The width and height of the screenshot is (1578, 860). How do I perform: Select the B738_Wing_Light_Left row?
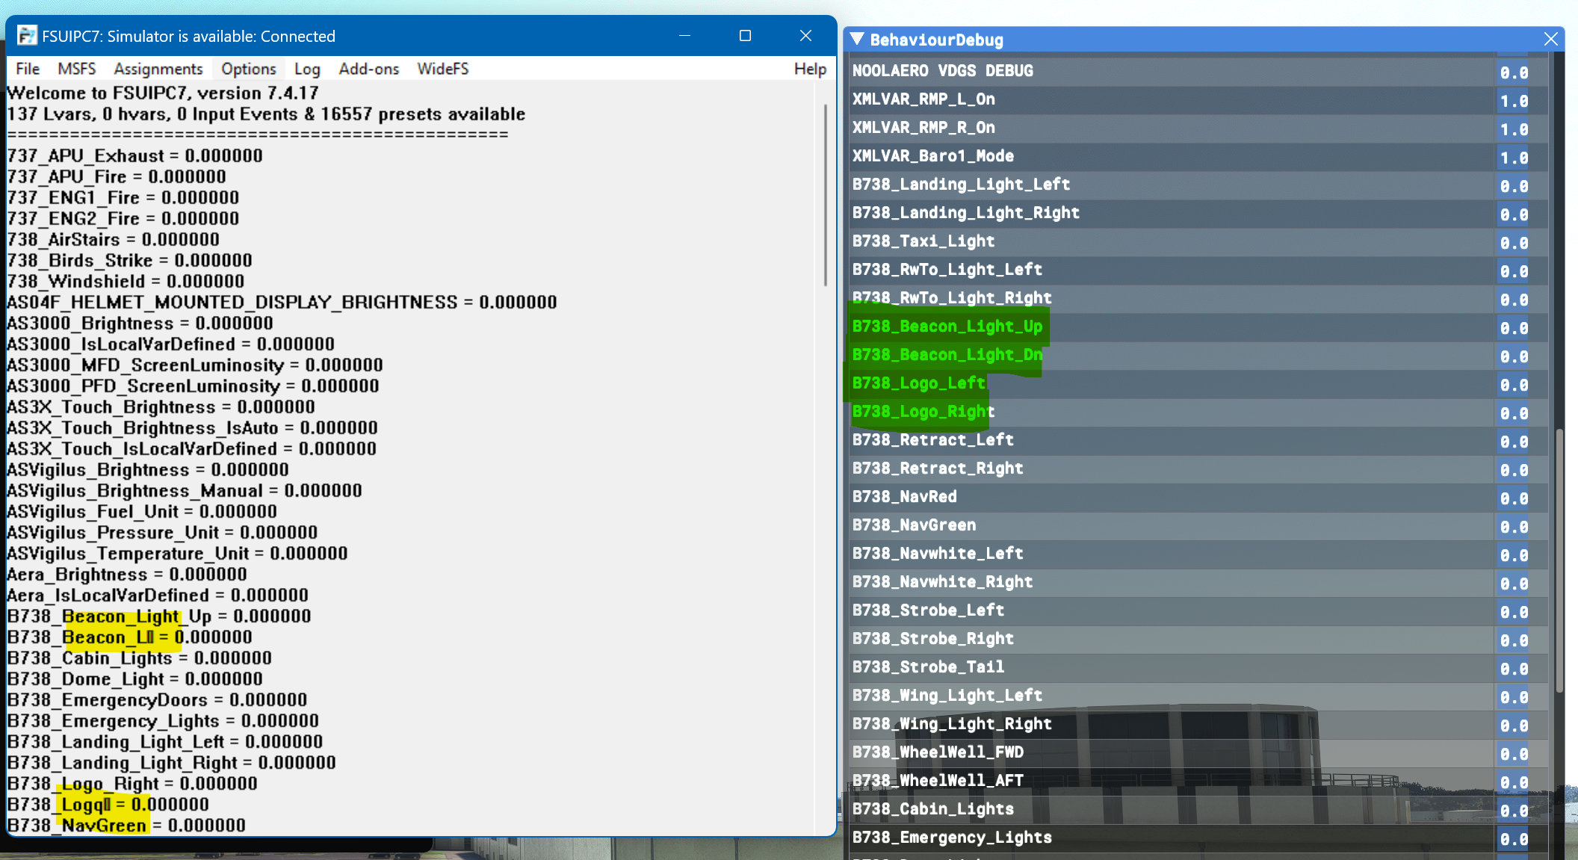pyautogui.click(x=1199, y=696)
